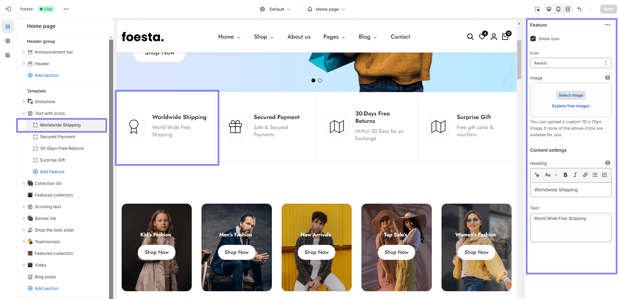This screenshot has width=619, height=299.
Task: Click the Explore free images link
Action: pyautogui.click(x=571, y=106)
